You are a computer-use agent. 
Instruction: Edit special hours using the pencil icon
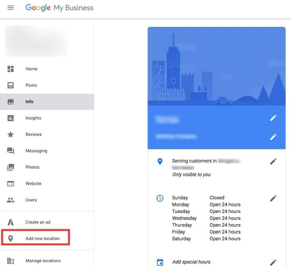click(x=273, y=262)
